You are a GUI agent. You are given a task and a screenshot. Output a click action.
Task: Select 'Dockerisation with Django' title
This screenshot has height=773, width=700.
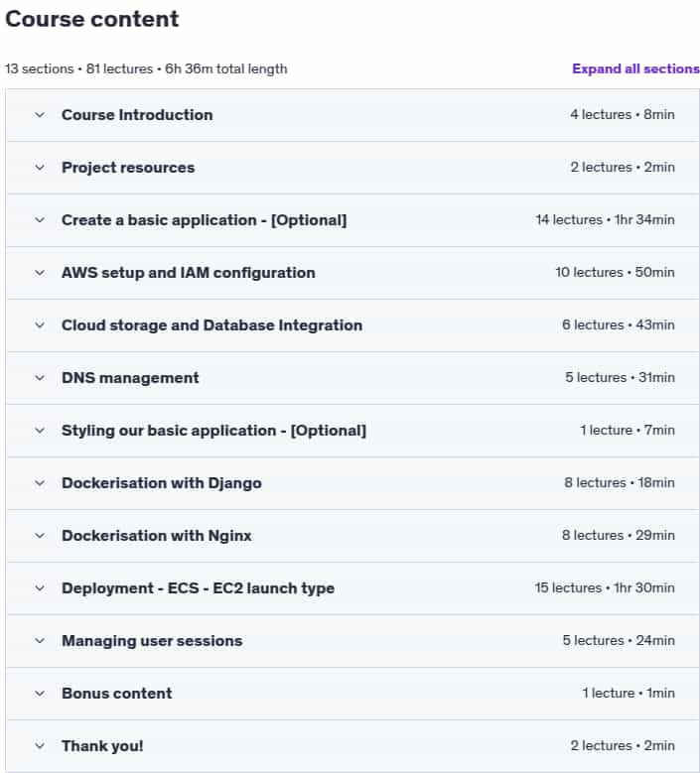click(x=162, y=483)
